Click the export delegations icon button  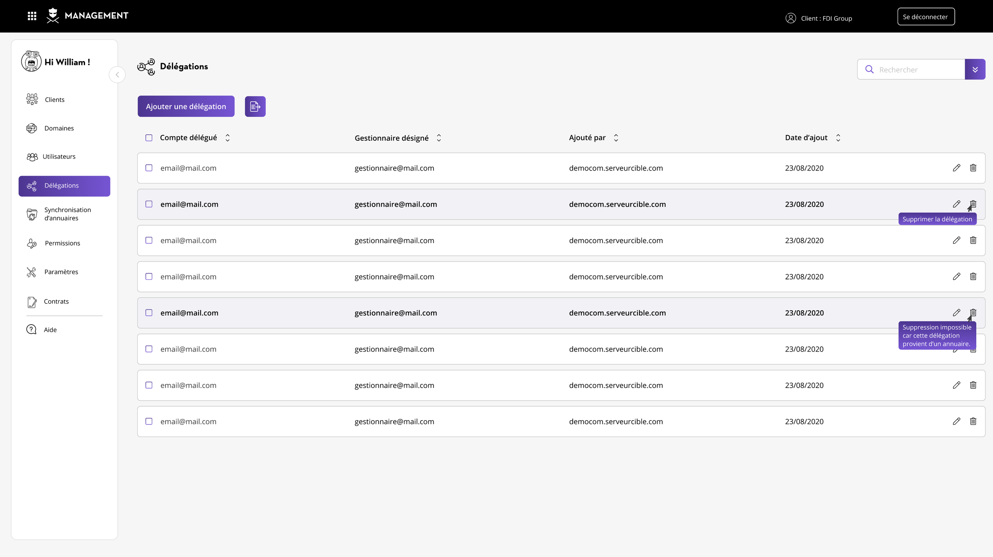point(255,106)
